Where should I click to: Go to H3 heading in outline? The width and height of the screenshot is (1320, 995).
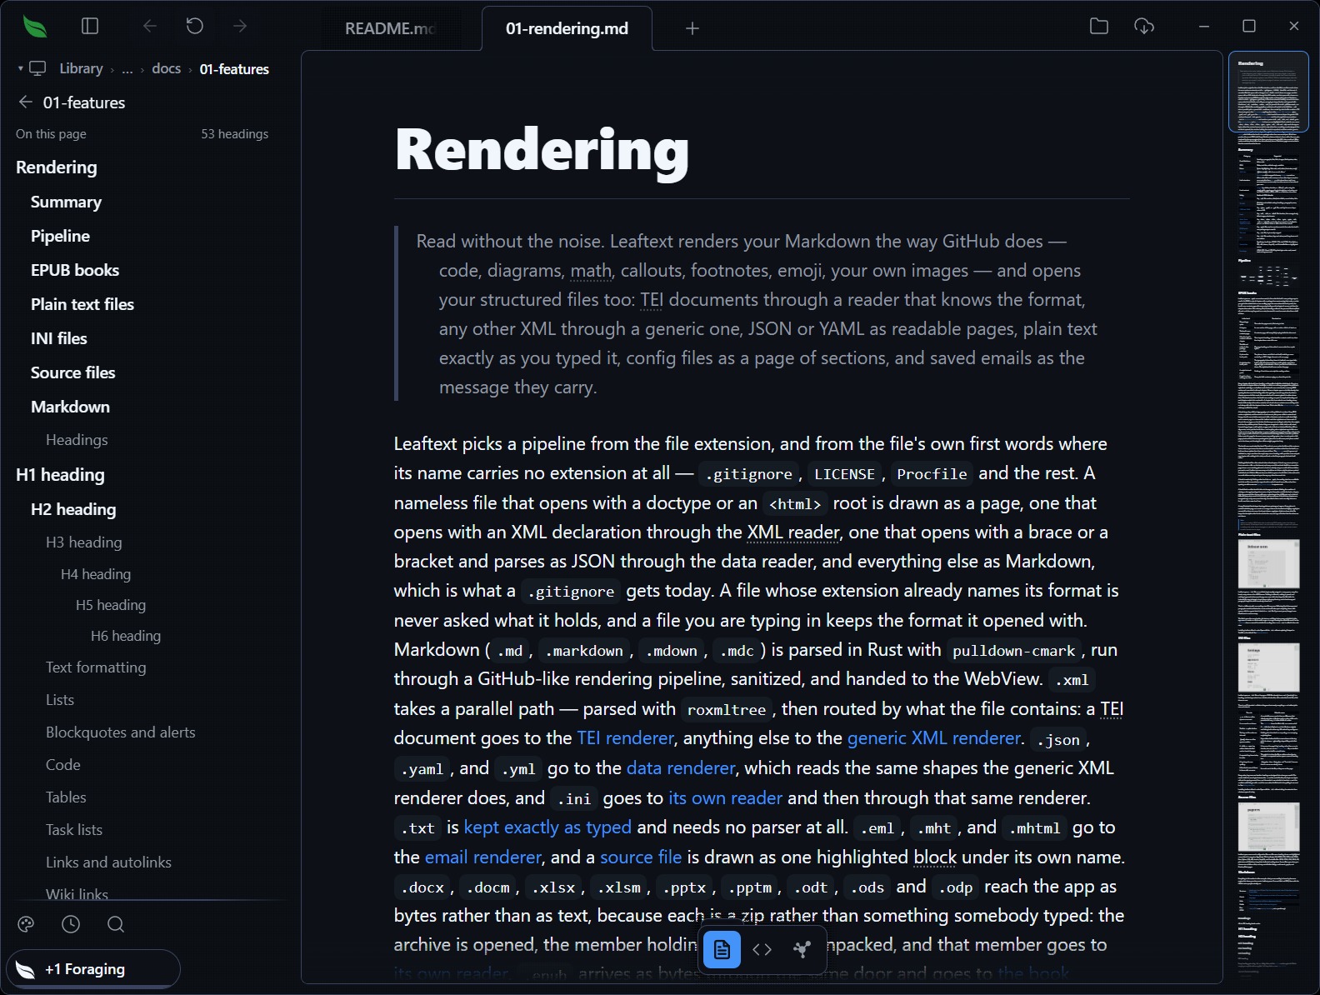click(x=83, y=542)
